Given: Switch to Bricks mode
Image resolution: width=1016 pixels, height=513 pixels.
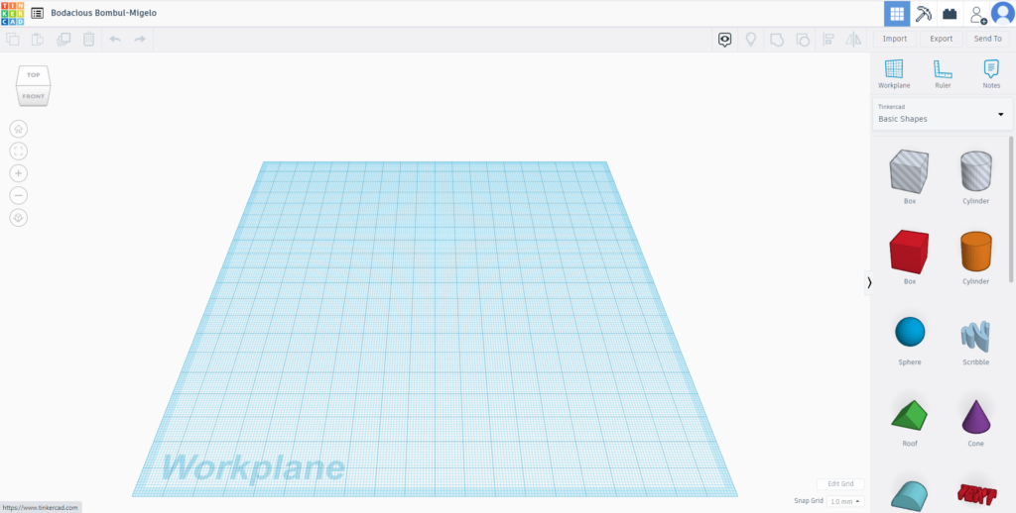Looking at the screenshot, I should 950,14.
